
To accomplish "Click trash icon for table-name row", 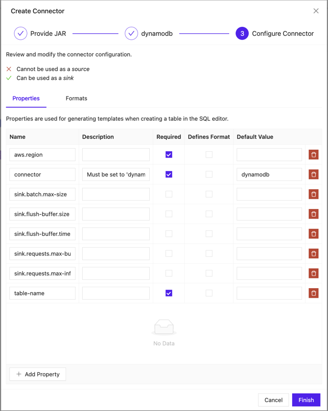I will pos(313,293).
